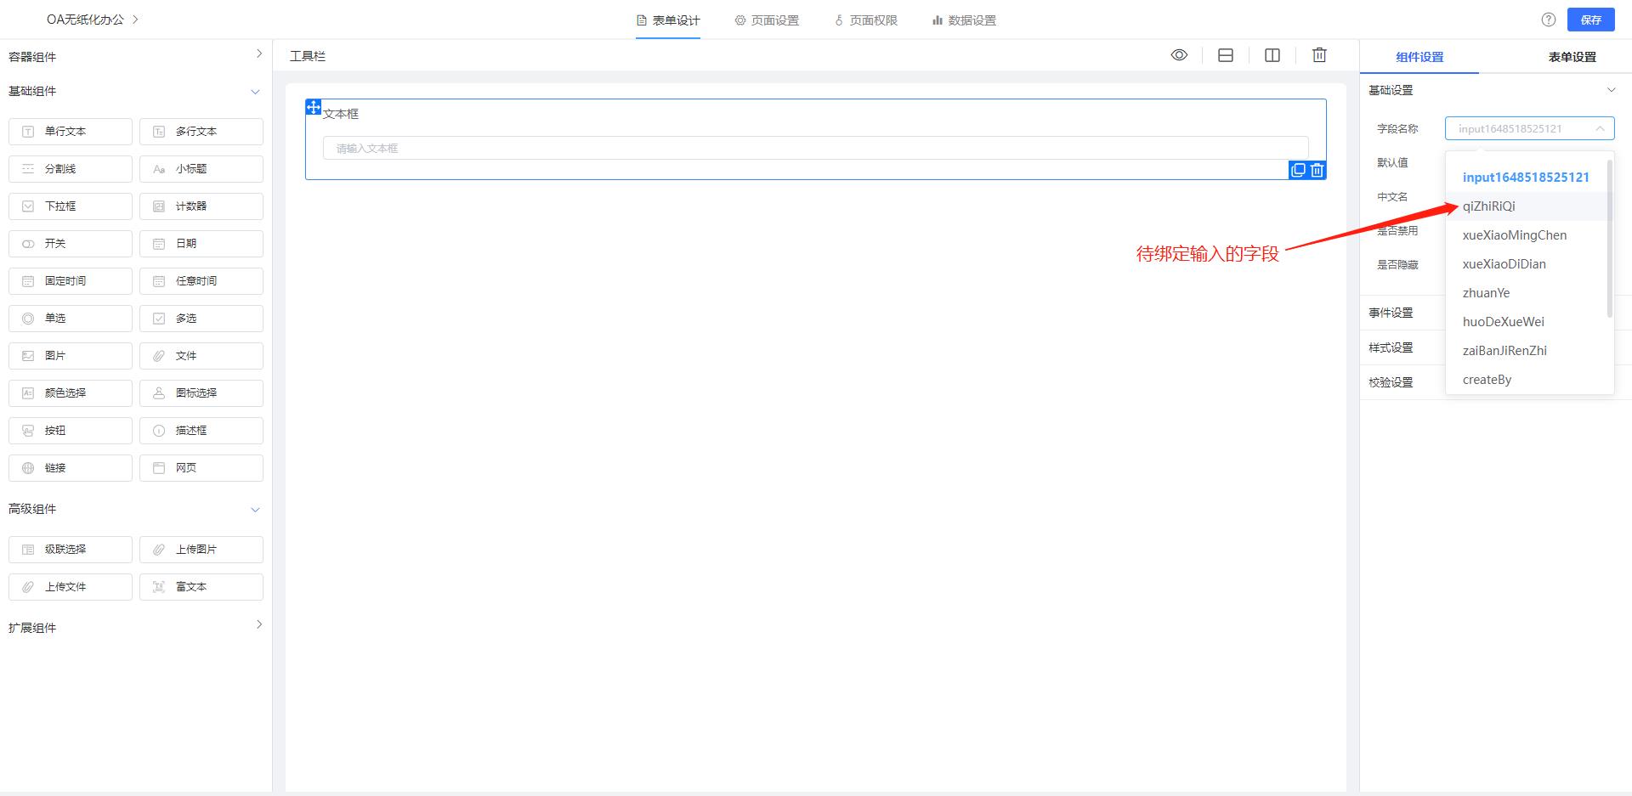1632x796 pixels.
Task: Switch to the 页面权限 tab
Action: (865, 20)
